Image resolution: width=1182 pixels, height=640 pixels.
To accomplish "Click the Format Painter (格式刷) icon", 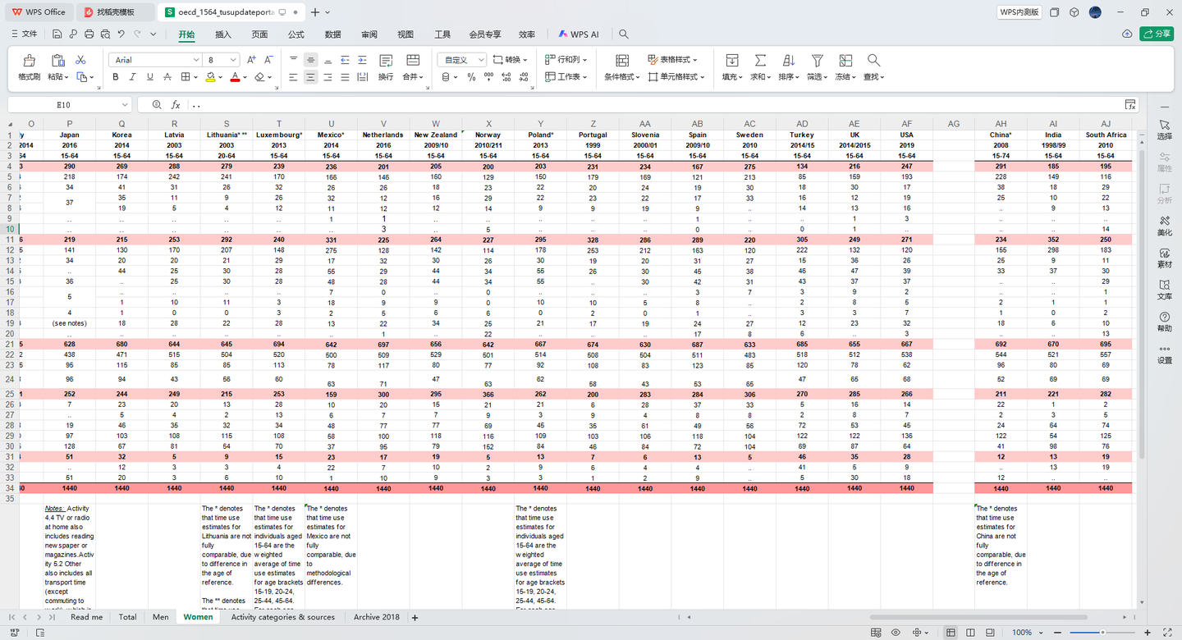I will [x=29, y=61].
